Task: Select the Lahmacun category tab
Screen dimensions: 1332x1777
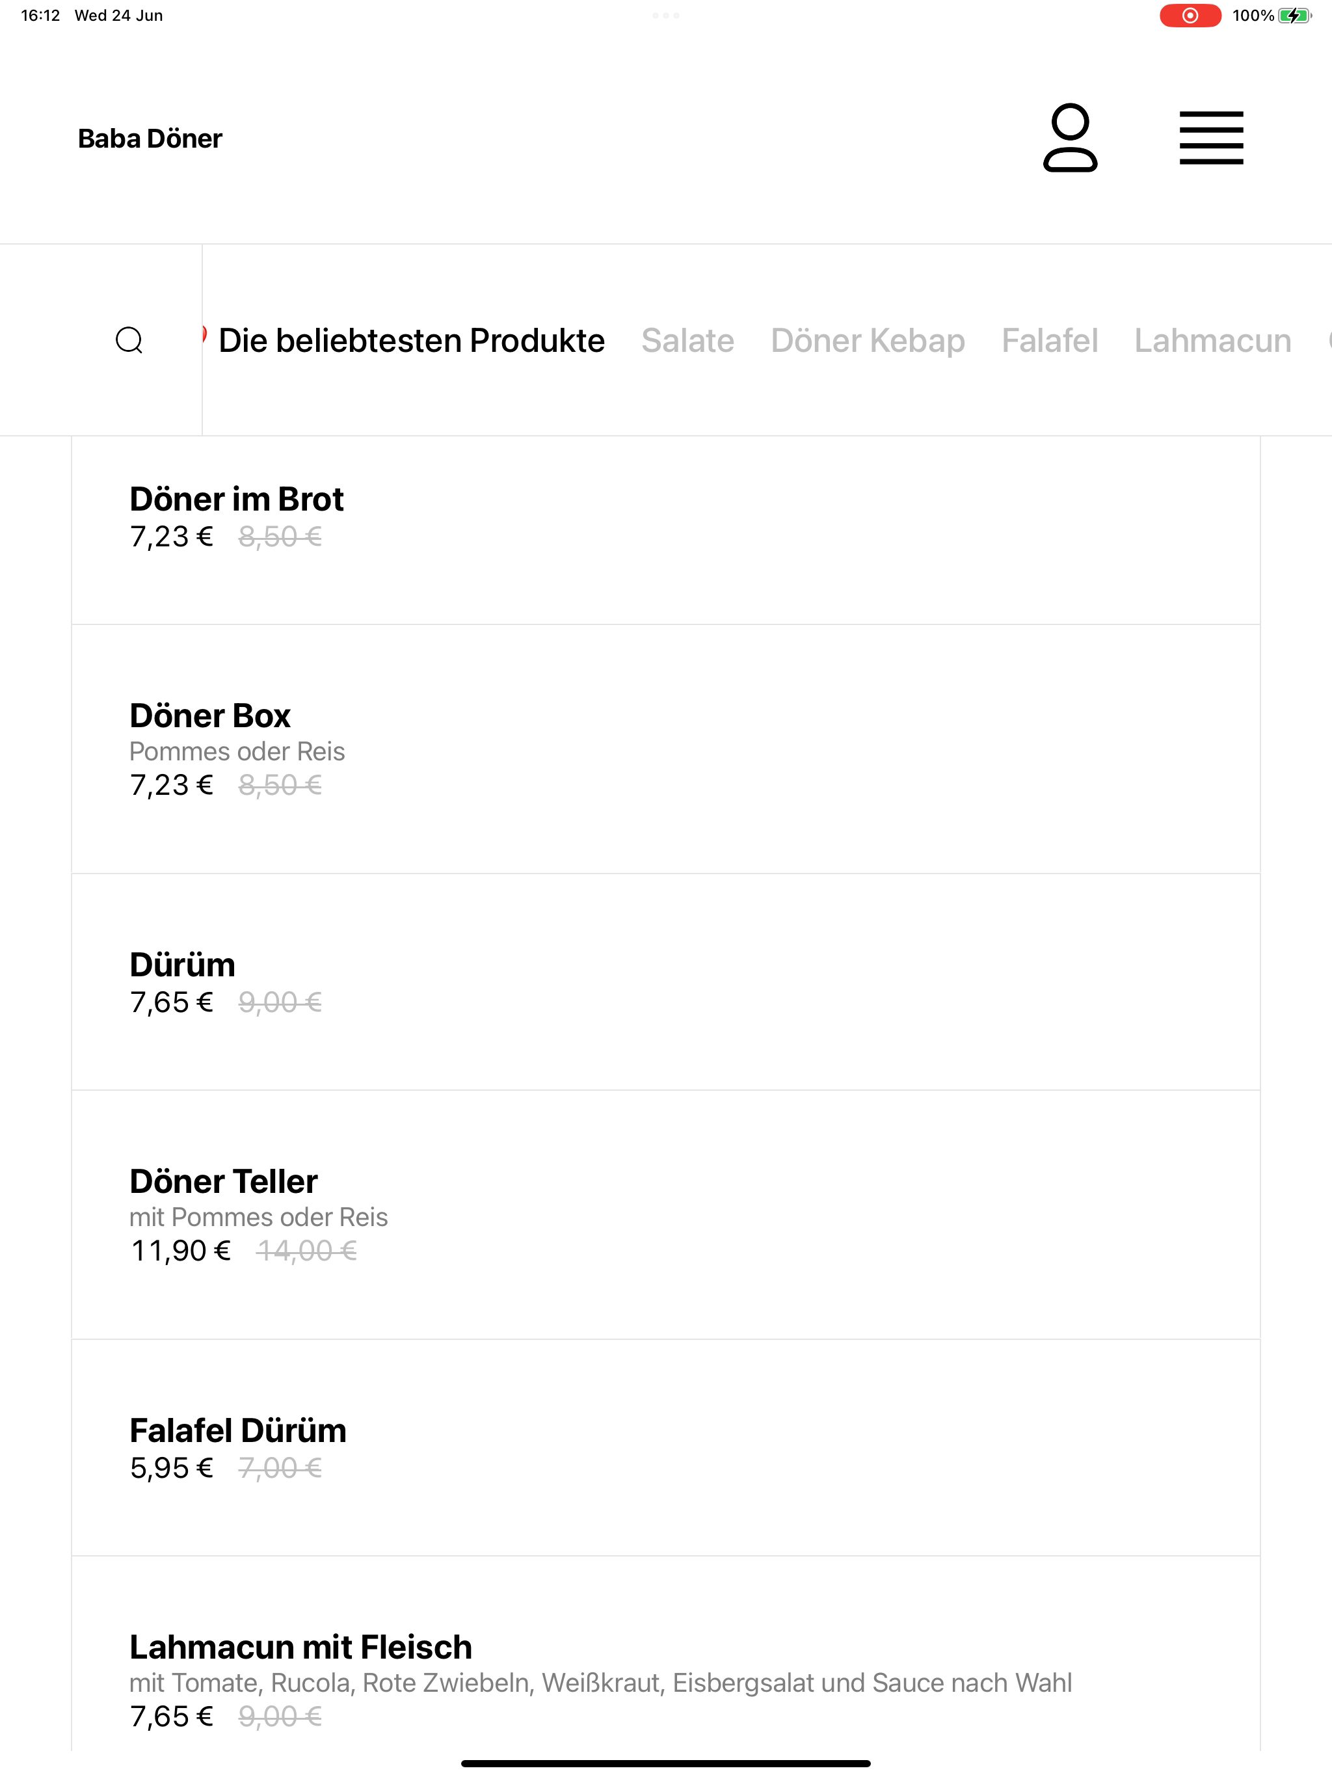Action: [1212, 341]
